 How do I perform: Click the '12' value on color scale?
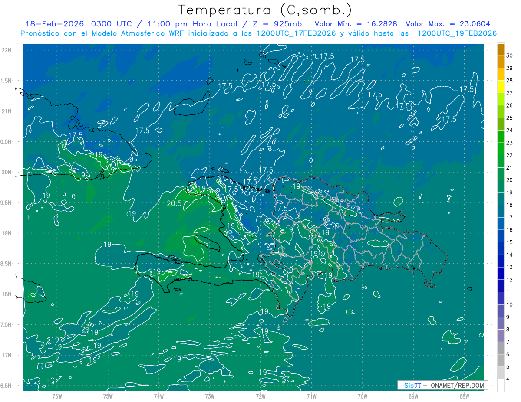point(510,280)
